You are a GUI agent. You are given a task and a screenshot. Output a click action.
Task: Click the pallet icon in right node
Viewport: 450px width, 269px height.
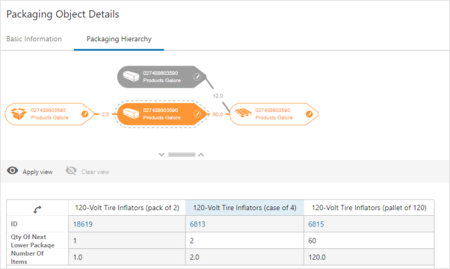click(243, 114)
